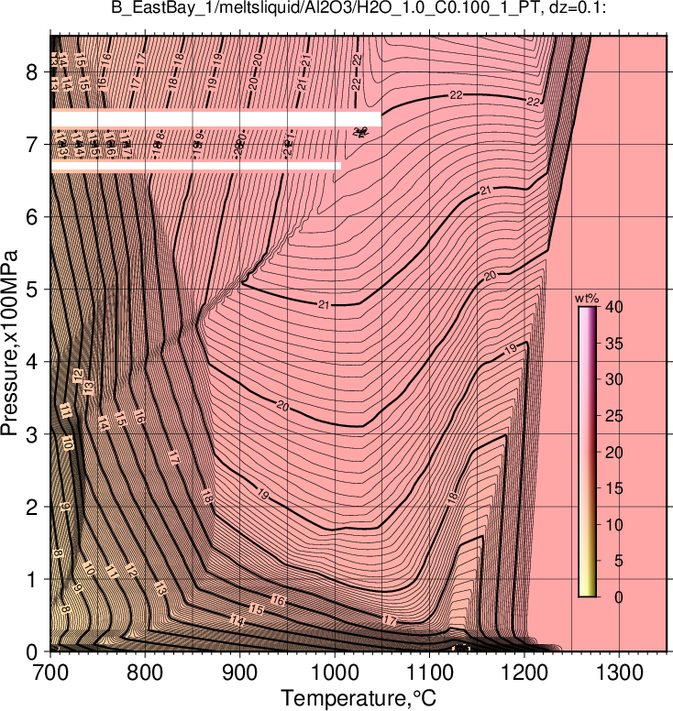Click contour label 19 nearest the colorbar
673x711 pixels.
pyautogui.click(x=511, y=349)
